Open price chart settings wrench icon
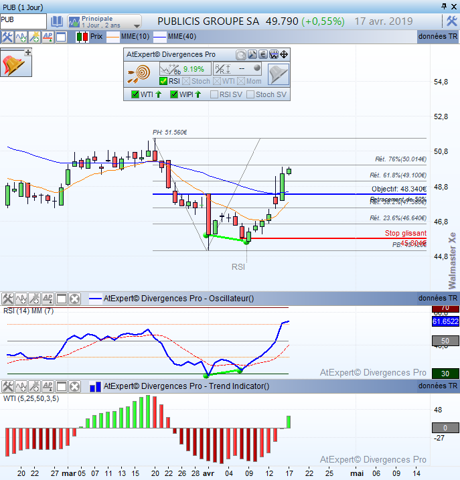Viewport: 460px width, 480px height. click(7, 37)
